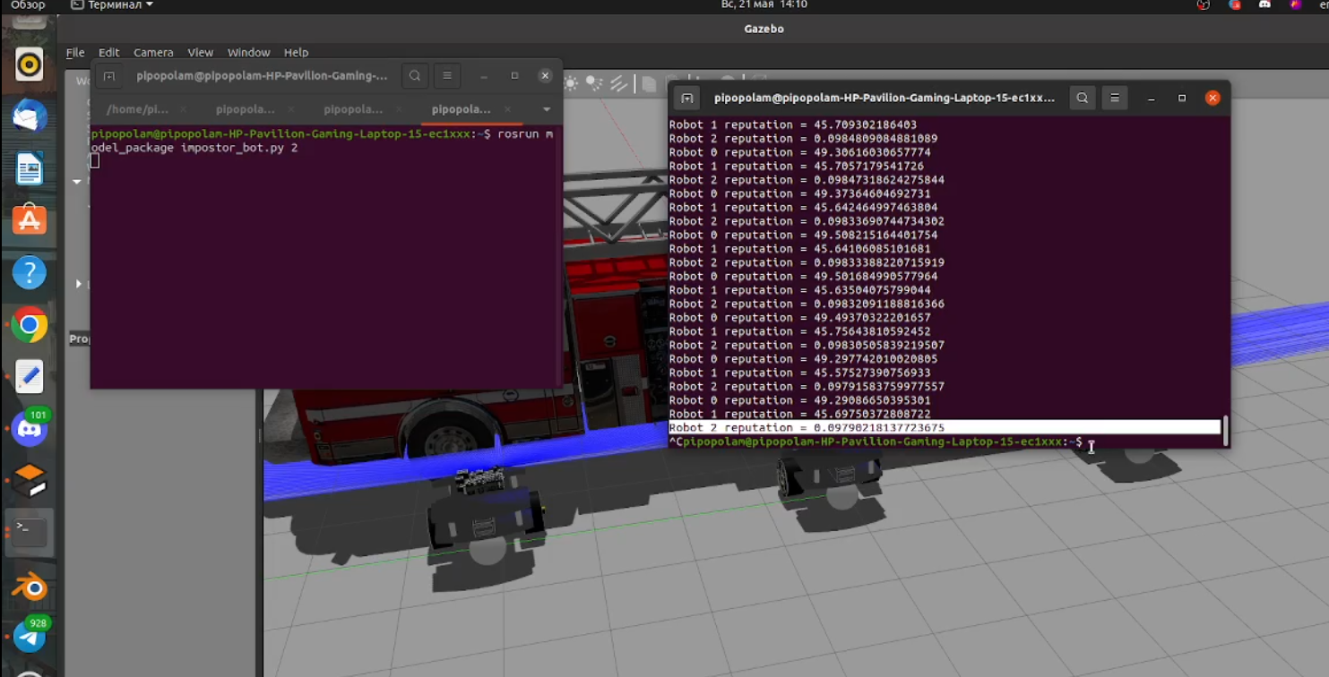Open Blender from the dock

30,588
